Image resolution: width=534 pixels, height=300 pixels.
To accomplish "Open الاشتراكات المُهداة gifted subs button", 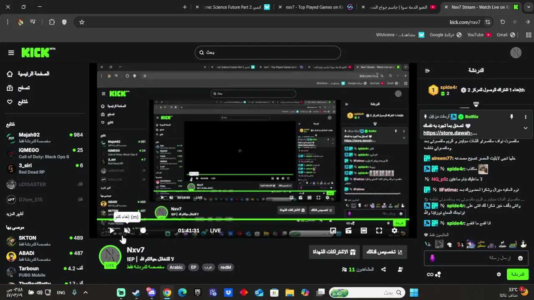I will point(334,252).
